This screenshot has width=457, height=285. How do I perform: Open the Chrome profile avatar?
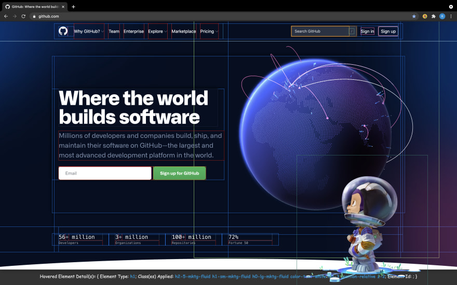(x=442, y=16)
